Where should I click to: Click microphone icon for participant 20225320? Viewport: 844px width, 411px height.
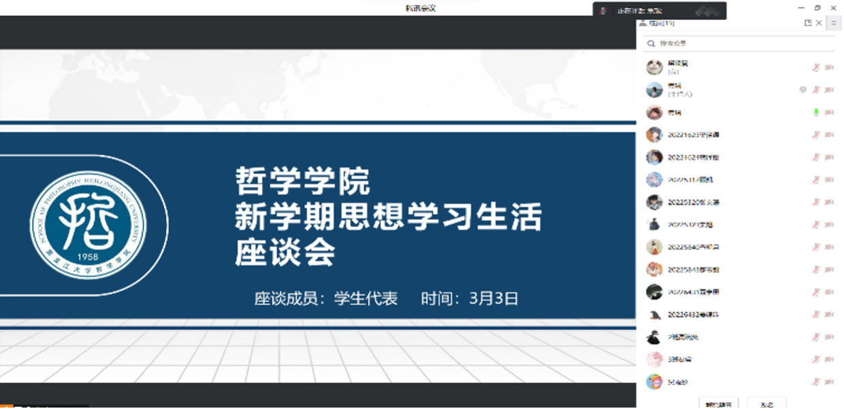coord(816,202)
